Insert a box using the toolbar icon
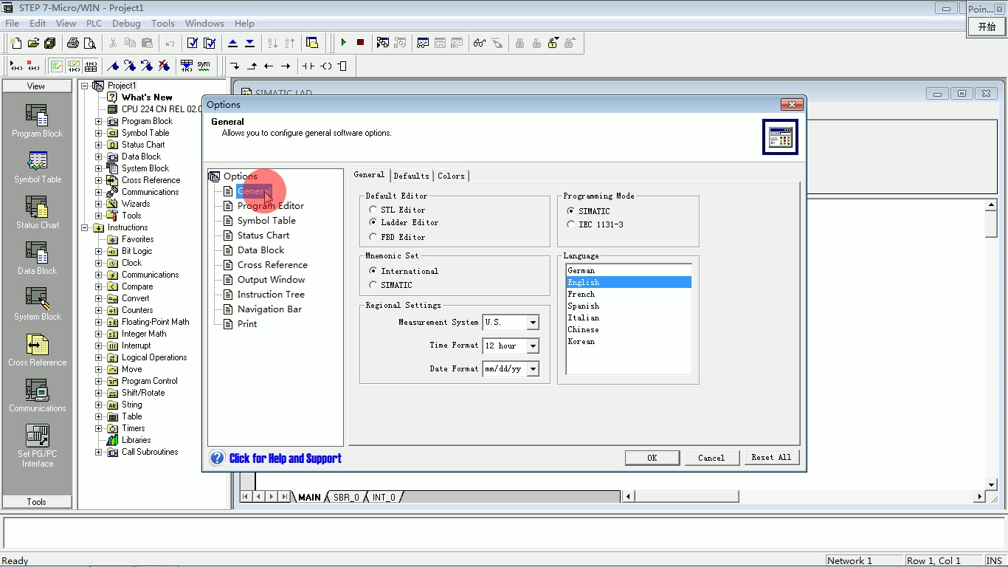The width and height of the screenshot is (1008, 567). coord(342,66)
